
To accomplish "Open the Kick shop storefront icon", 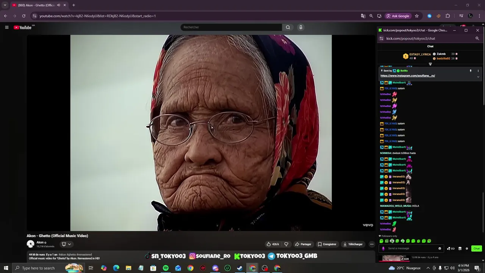I will pos(460,249).
